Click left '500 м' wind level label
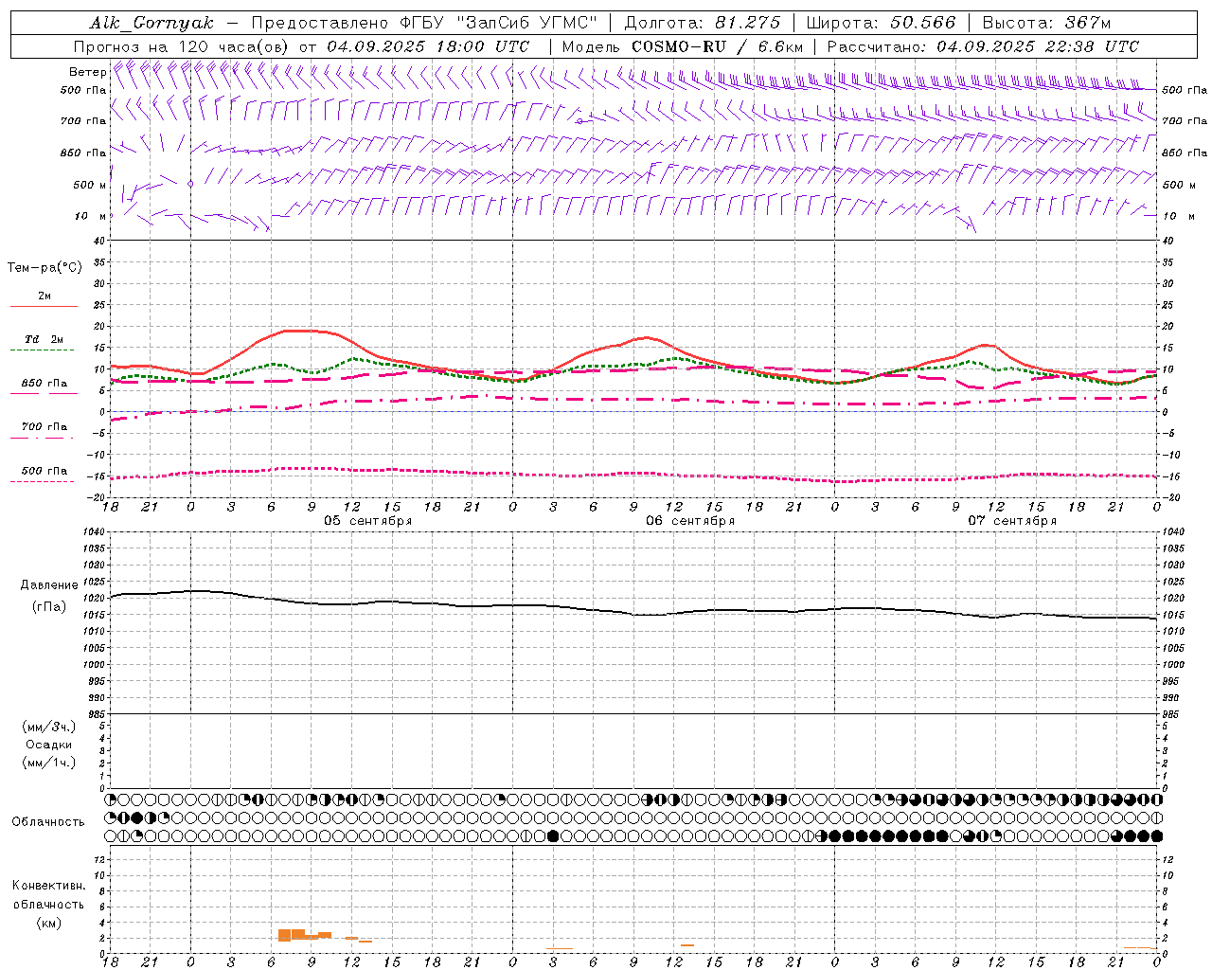The image size is (1212, 970). click(89, 186)
